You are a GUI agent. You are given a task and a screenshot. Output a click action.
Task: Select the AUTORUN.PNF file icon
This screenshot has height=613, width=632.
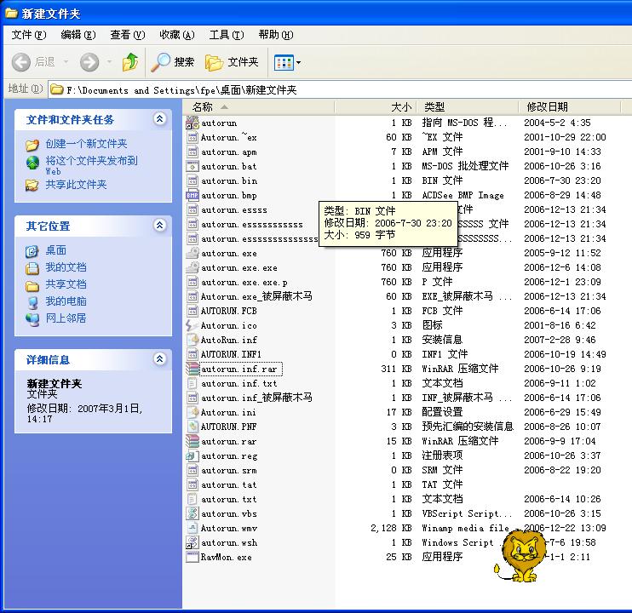[x=192, y=427]
